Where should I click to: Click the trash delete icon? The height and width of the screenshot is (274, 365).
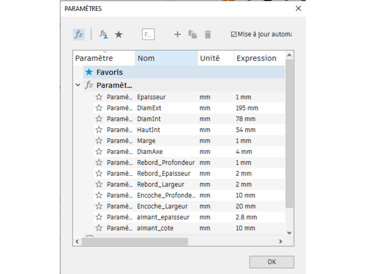(208, 34)
